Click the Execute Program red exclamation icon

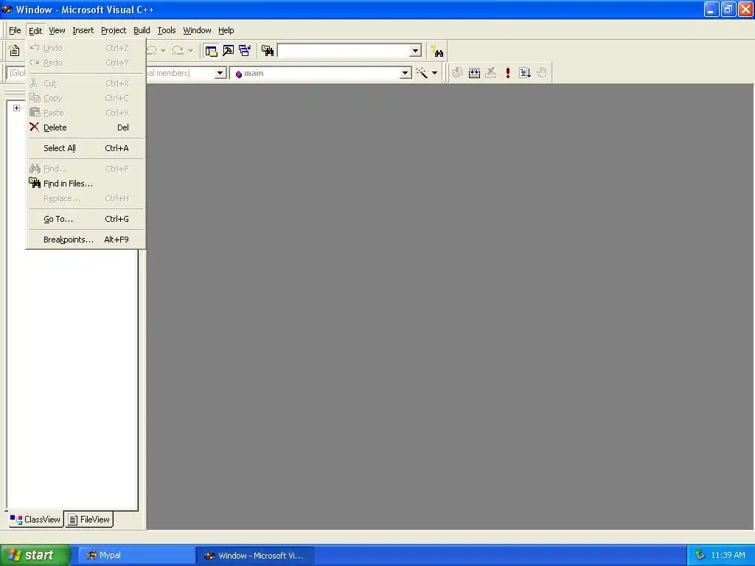click(x=507, y=73)
